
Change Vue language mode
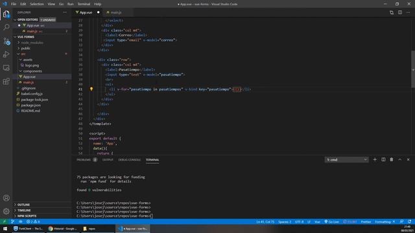tap(317, 221)
